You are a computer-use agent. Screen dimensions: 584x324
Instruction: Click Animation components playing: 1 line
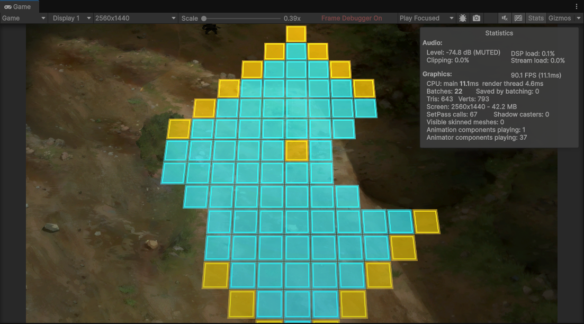pyautogui.click(x=476, y=130)
